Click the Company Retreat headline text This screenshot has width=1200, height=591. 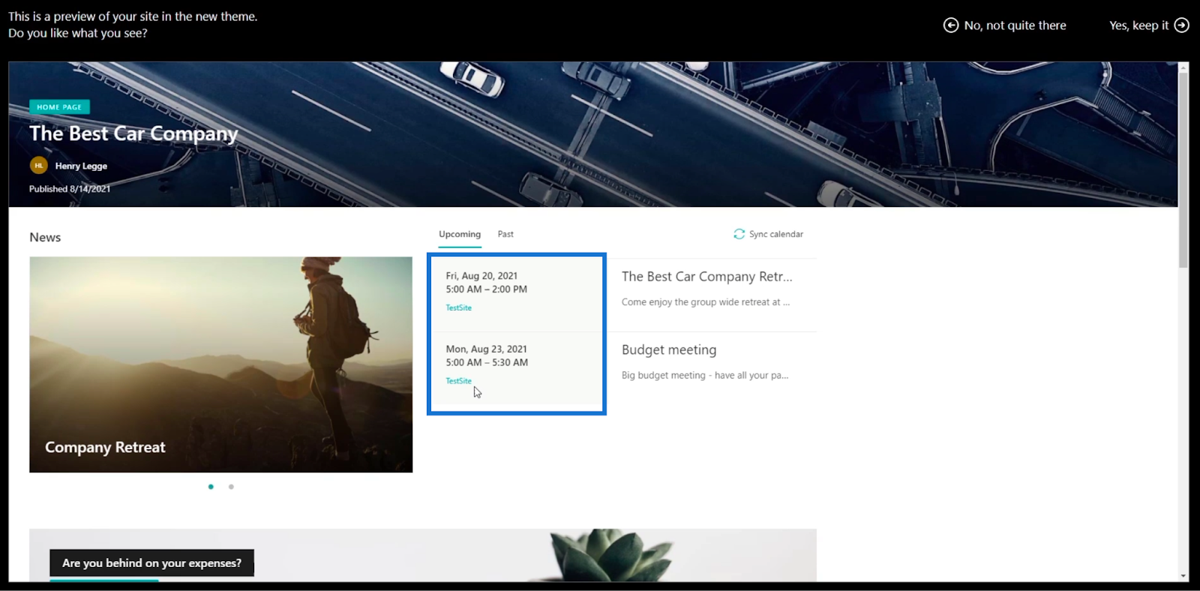[105, 447]
